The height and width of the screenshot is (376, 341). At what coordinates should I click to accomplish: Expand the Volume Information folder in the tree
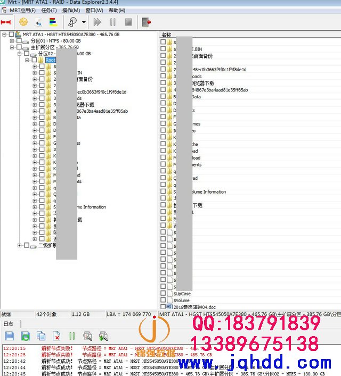(x=35, y=207)
